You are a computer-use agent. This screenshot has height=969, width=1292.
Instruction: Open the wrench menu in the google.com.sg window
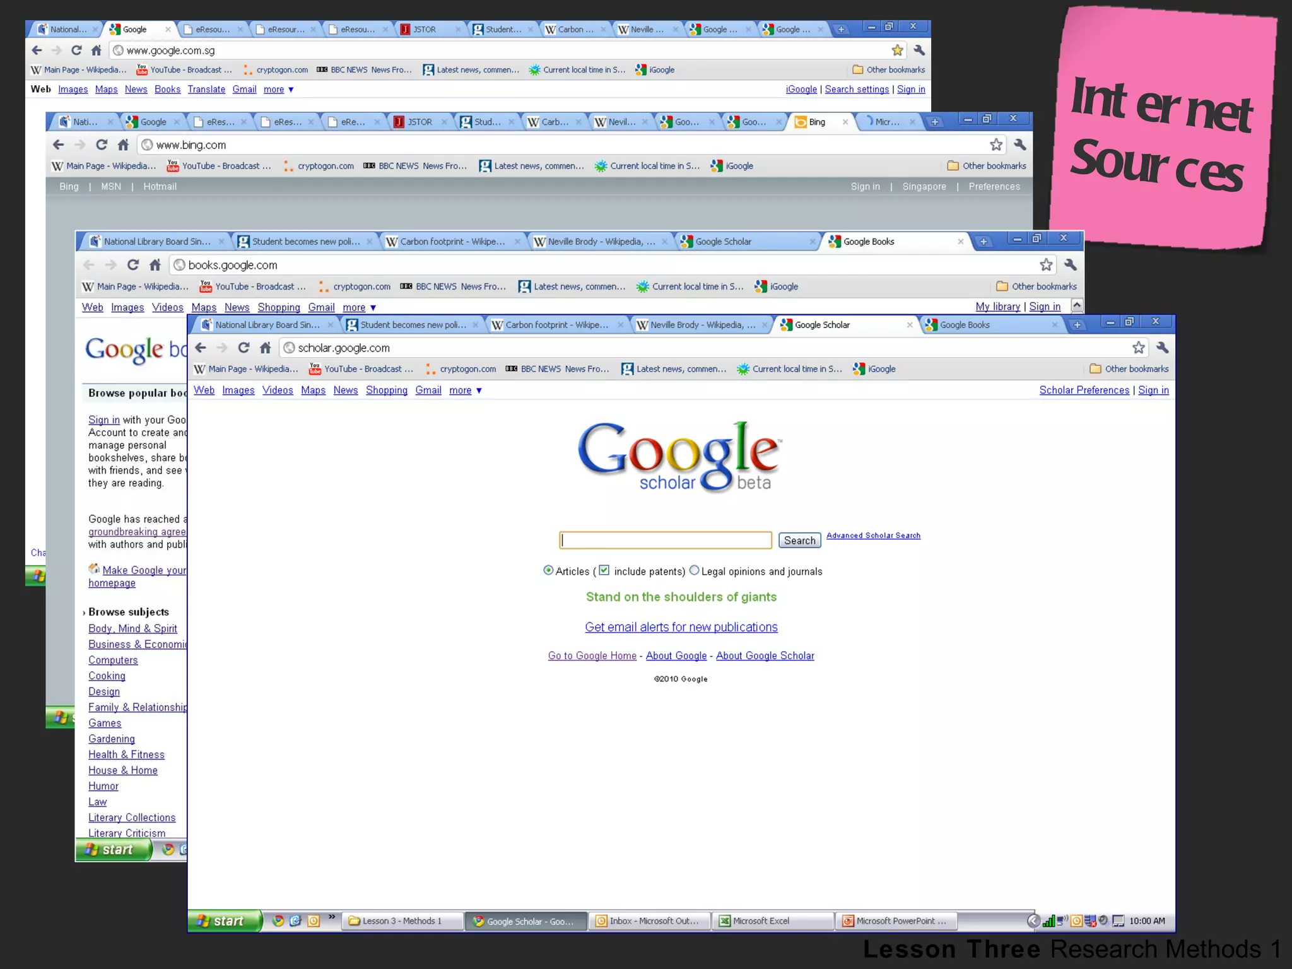(x=919, y=50)
